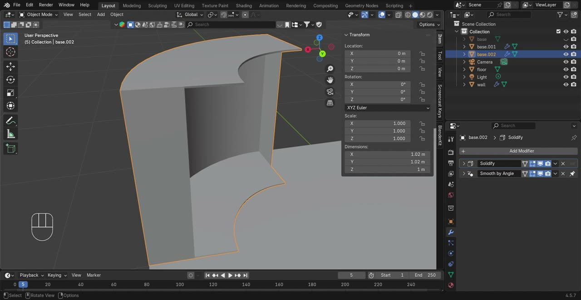Click the current frame number field

[351, 275]
